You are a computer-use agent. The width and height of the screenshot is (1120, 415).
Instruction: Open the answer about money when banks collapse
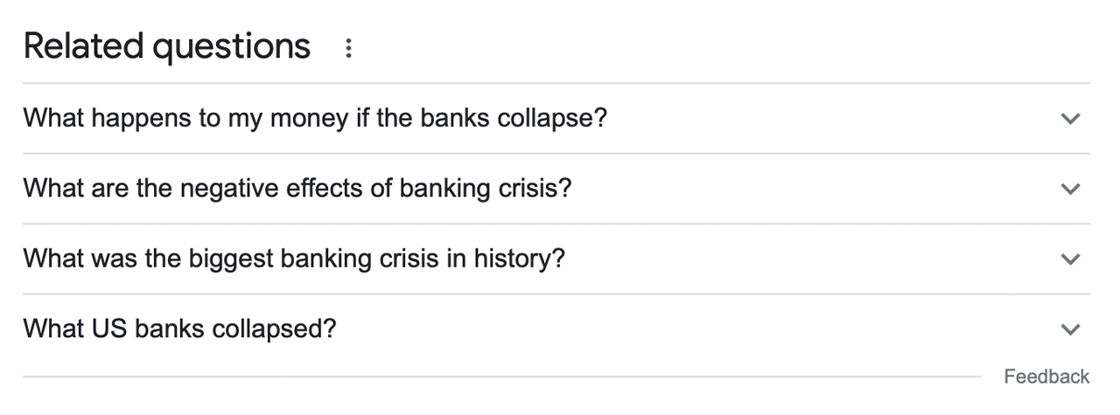pyautogui.click(x=315, y=118)
